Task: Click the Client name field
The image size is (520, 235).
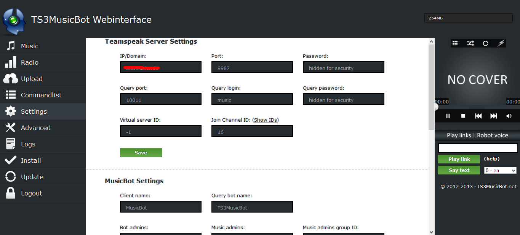Action: coord(161,206)
